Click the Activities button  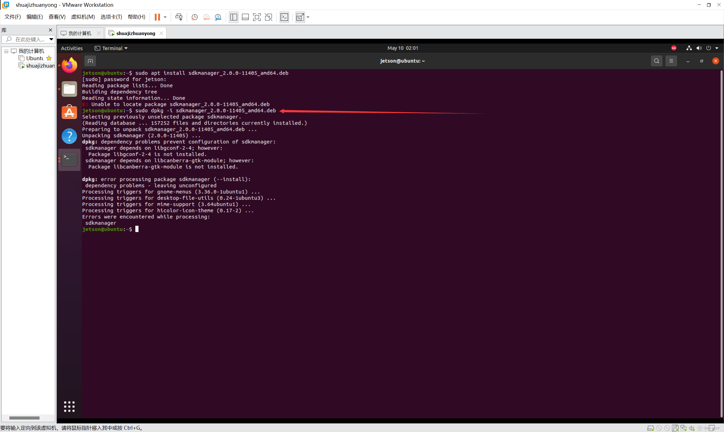coord(72,48)
